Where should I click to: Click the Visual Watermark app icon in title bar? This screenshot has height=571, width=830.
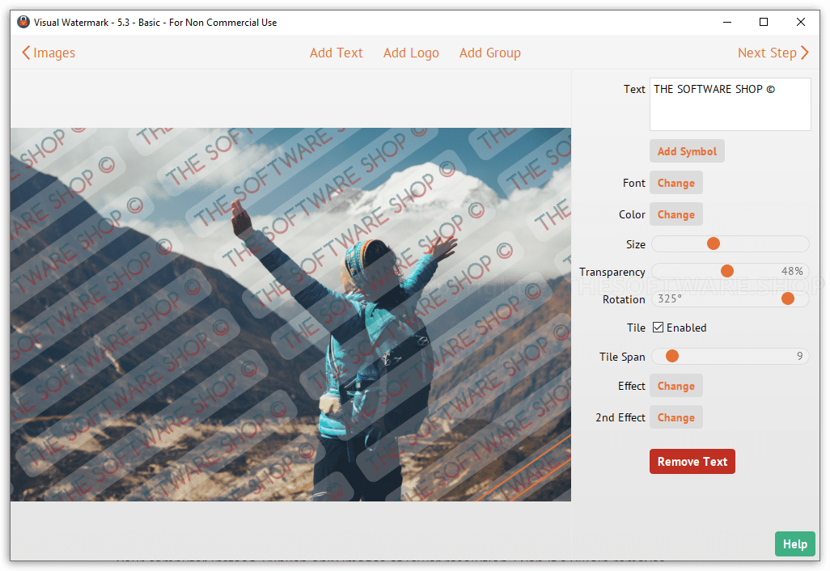point(23,22)
